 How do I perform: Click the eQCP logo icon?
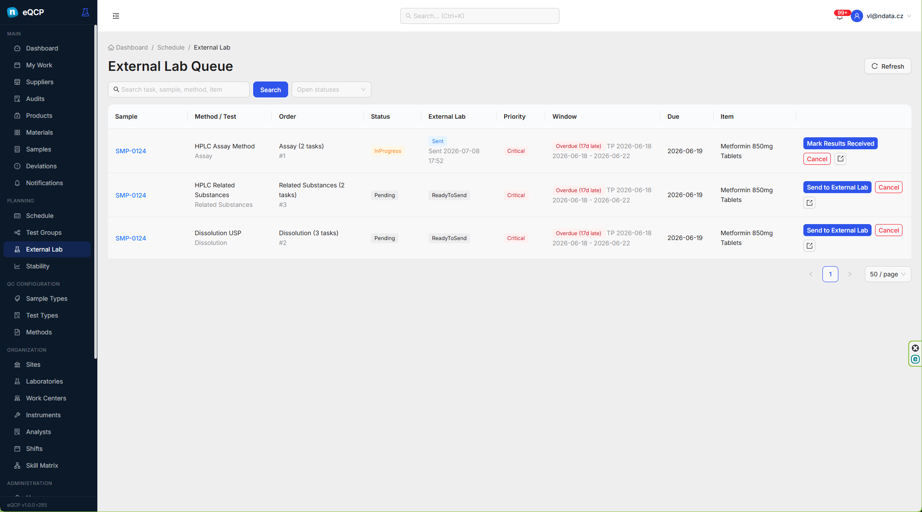[x=12, y=12]
